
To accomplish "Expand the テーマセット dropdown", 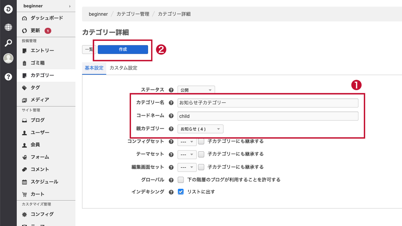I will tap(187, 154).
